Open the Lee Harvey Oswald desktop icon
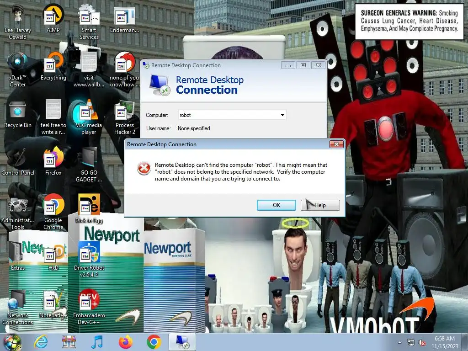468x351 pixels. (x=18, y=21)
